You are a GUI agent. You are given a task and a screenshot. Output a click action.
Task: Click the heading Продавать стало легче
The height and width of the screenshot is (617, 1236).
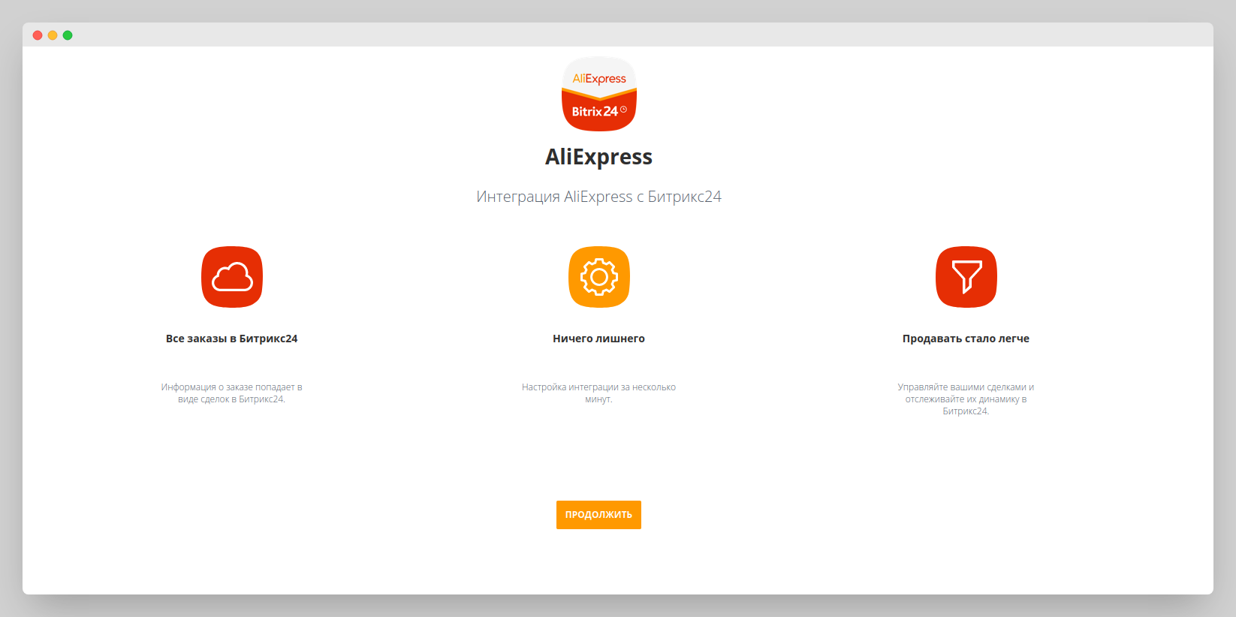click(x=966, y=339)
